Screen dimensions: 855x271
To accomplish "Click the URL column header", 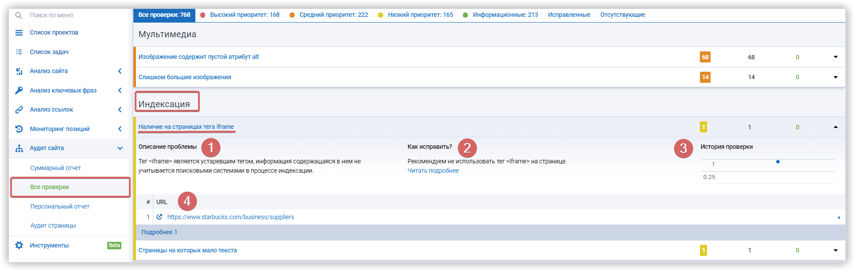I will tap(162, 202).
